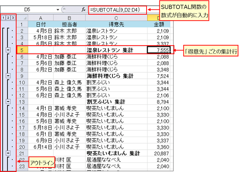Open the Name Box dropdown arrow
Viewport: 242px width, 172px height.
[x=58, y=10]
